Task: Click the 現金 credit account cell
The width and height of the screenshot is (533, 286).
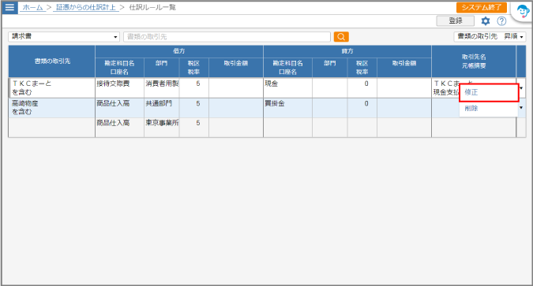Action: click(288, 88)
